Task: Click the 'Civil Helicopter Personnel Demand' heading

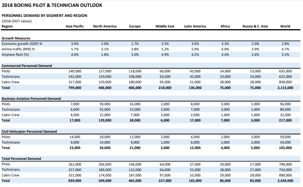Action: coord(29,132)
